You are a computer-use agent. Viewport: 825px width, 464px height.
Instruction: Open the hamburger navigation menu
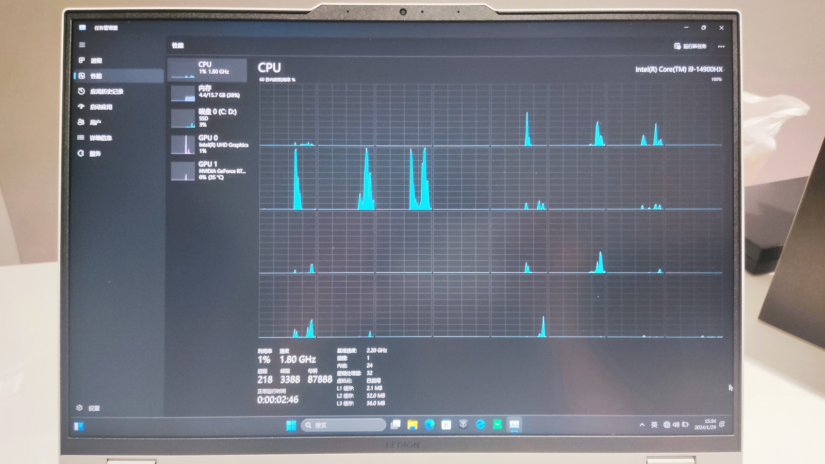(82, 45)
